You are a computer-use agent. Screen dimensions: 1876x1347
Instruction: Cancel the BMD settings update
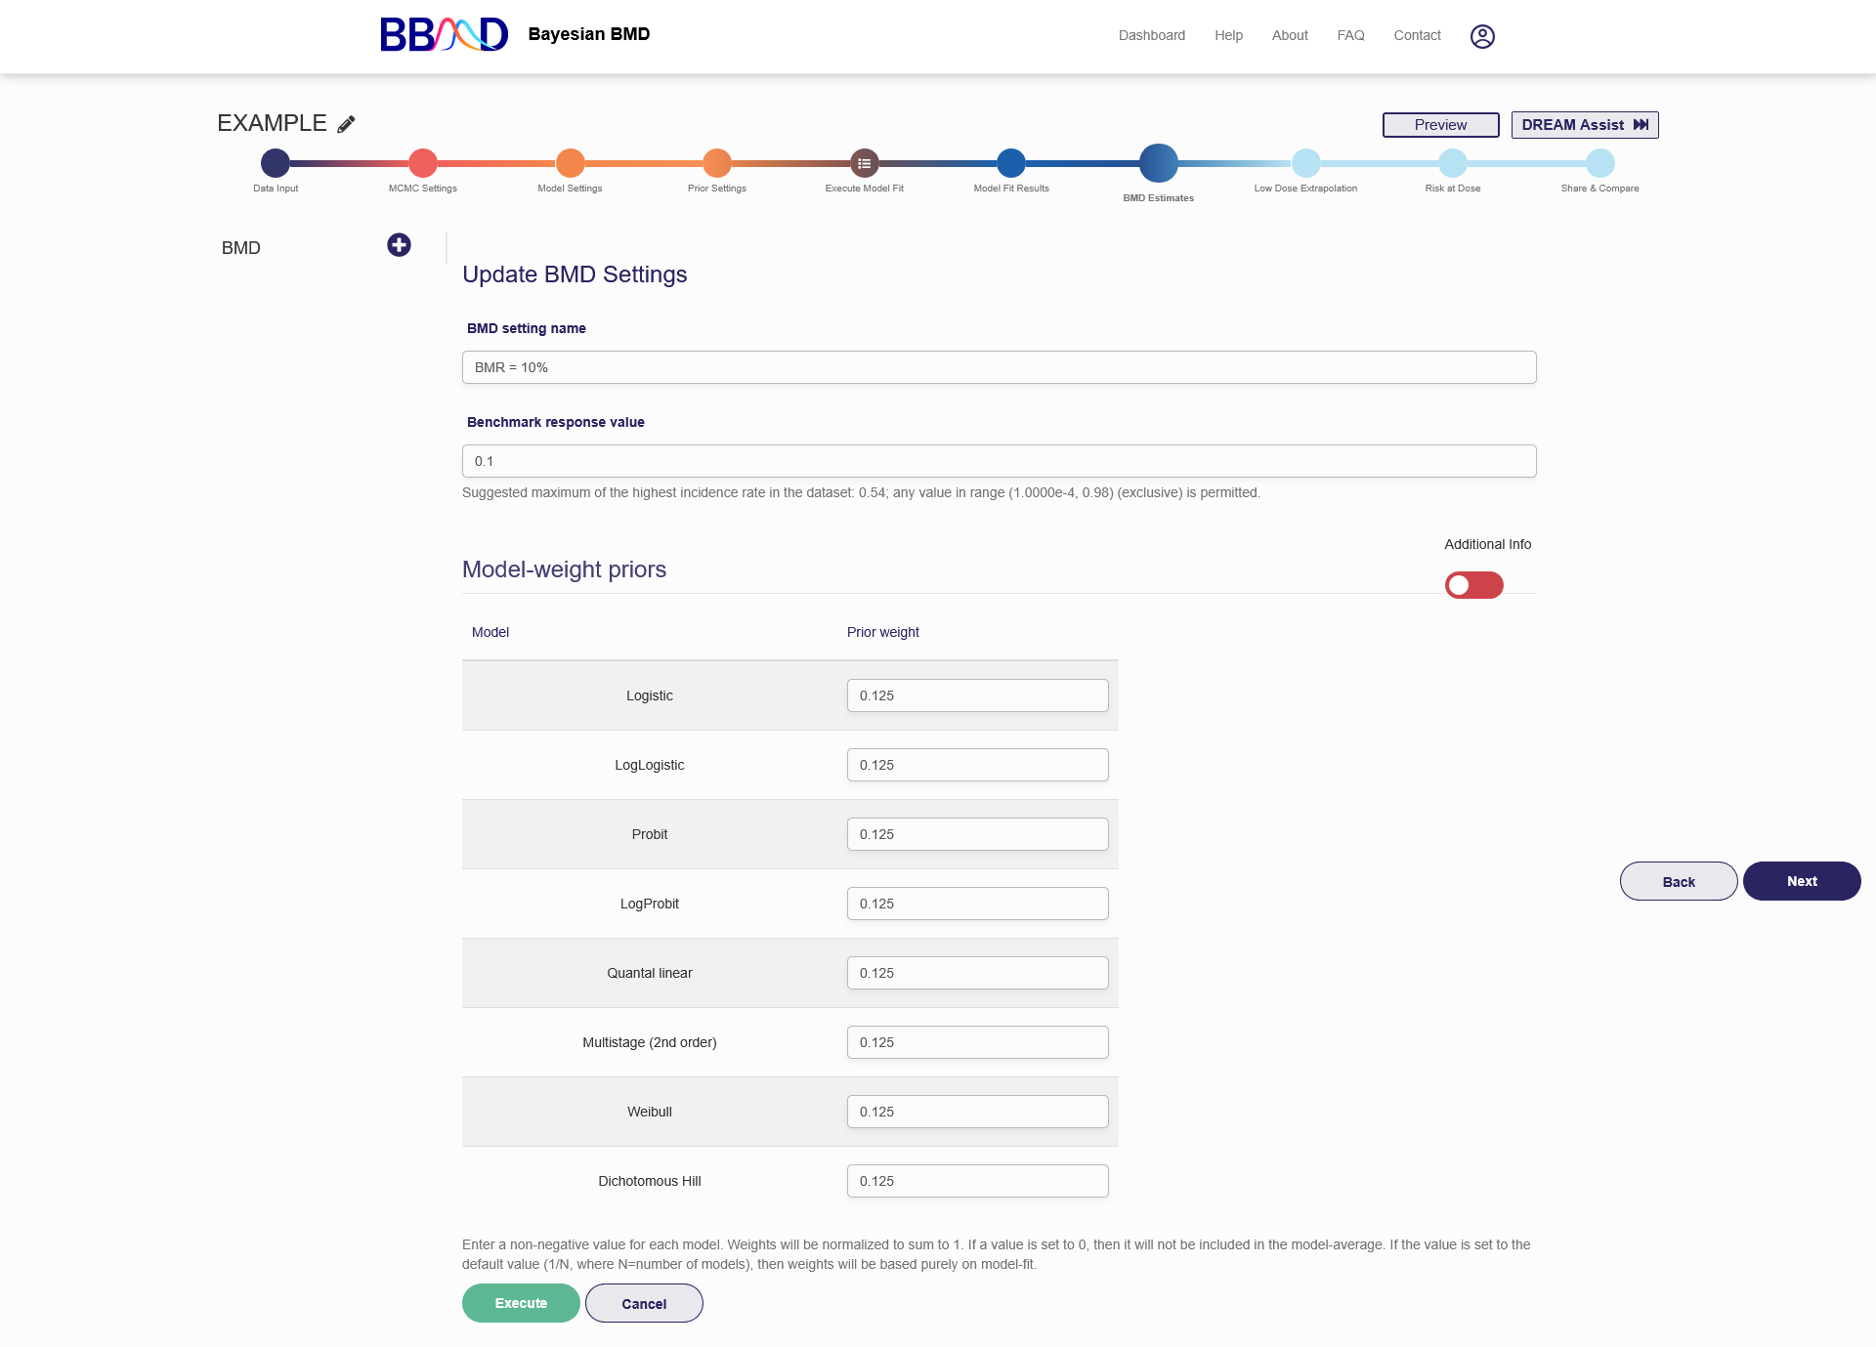coord(644,1304)
